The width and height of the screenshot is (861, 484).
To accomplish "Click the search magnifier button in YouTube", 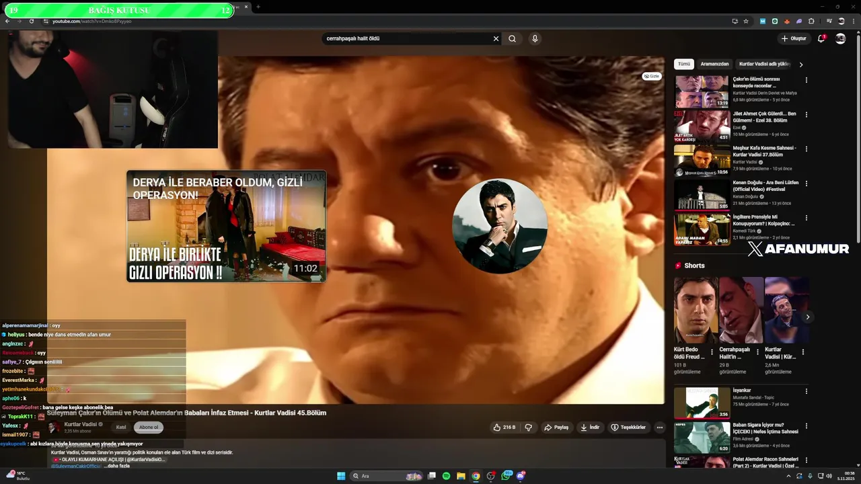I will click(512, 38).
